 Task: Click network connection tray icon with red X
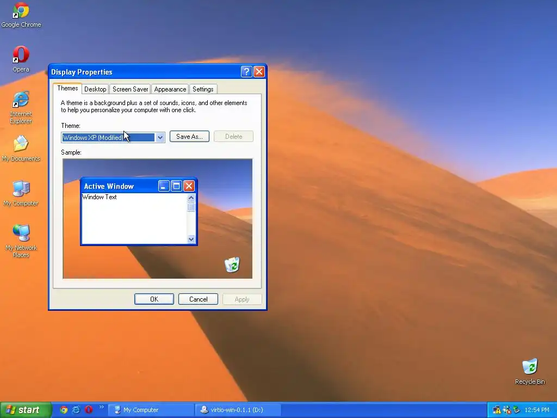[506, 410]
